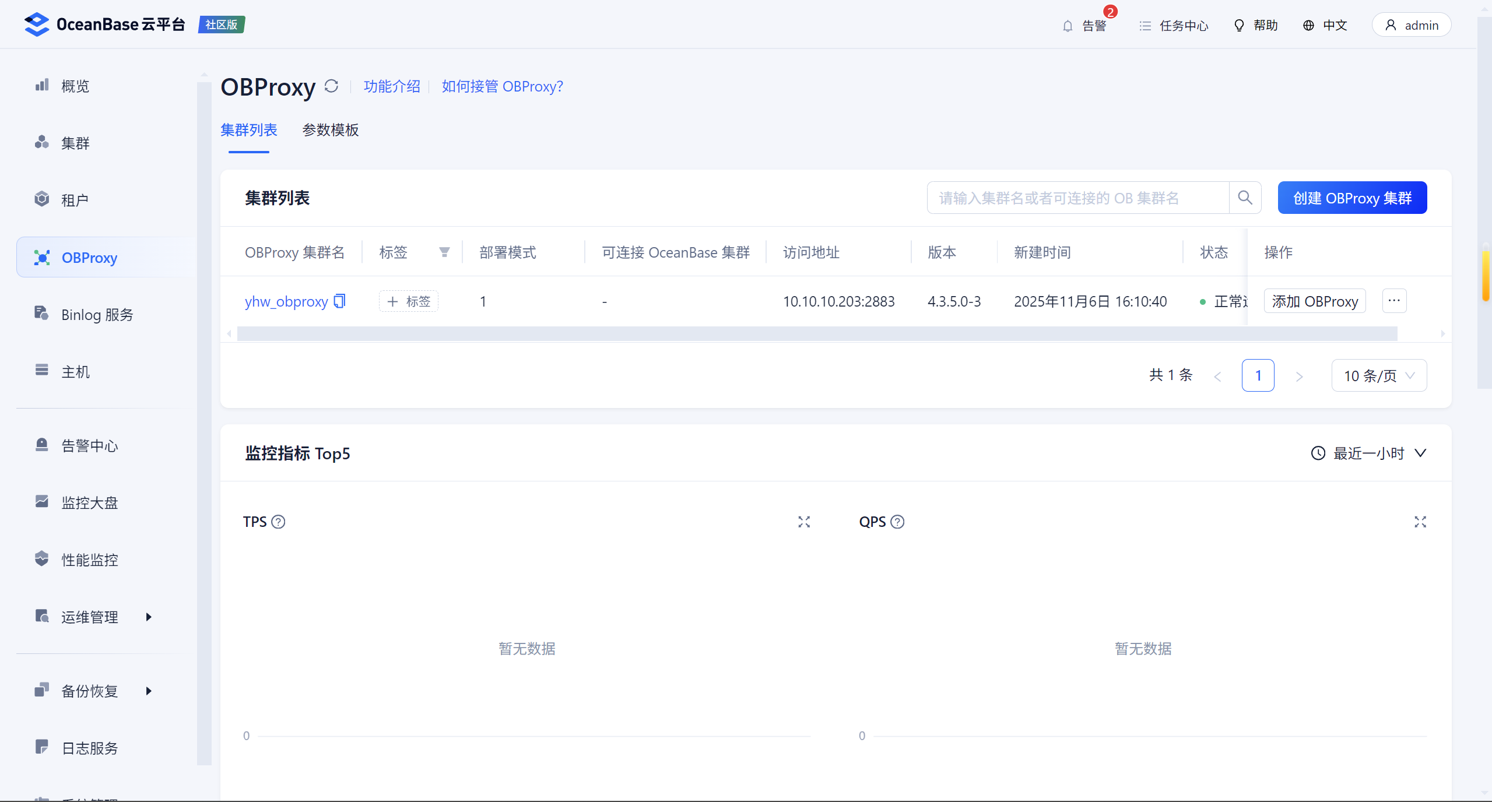Click the search magnifier icon
1492x802 pixels.
pyautogui.click(x=1245, y=198)
